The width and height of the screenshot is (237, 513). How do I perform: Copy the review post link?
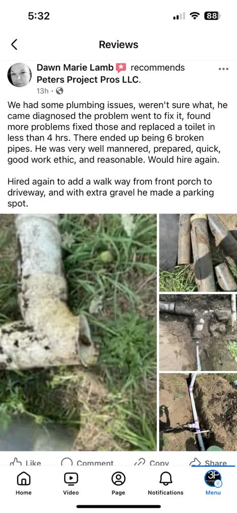(152, 463)
